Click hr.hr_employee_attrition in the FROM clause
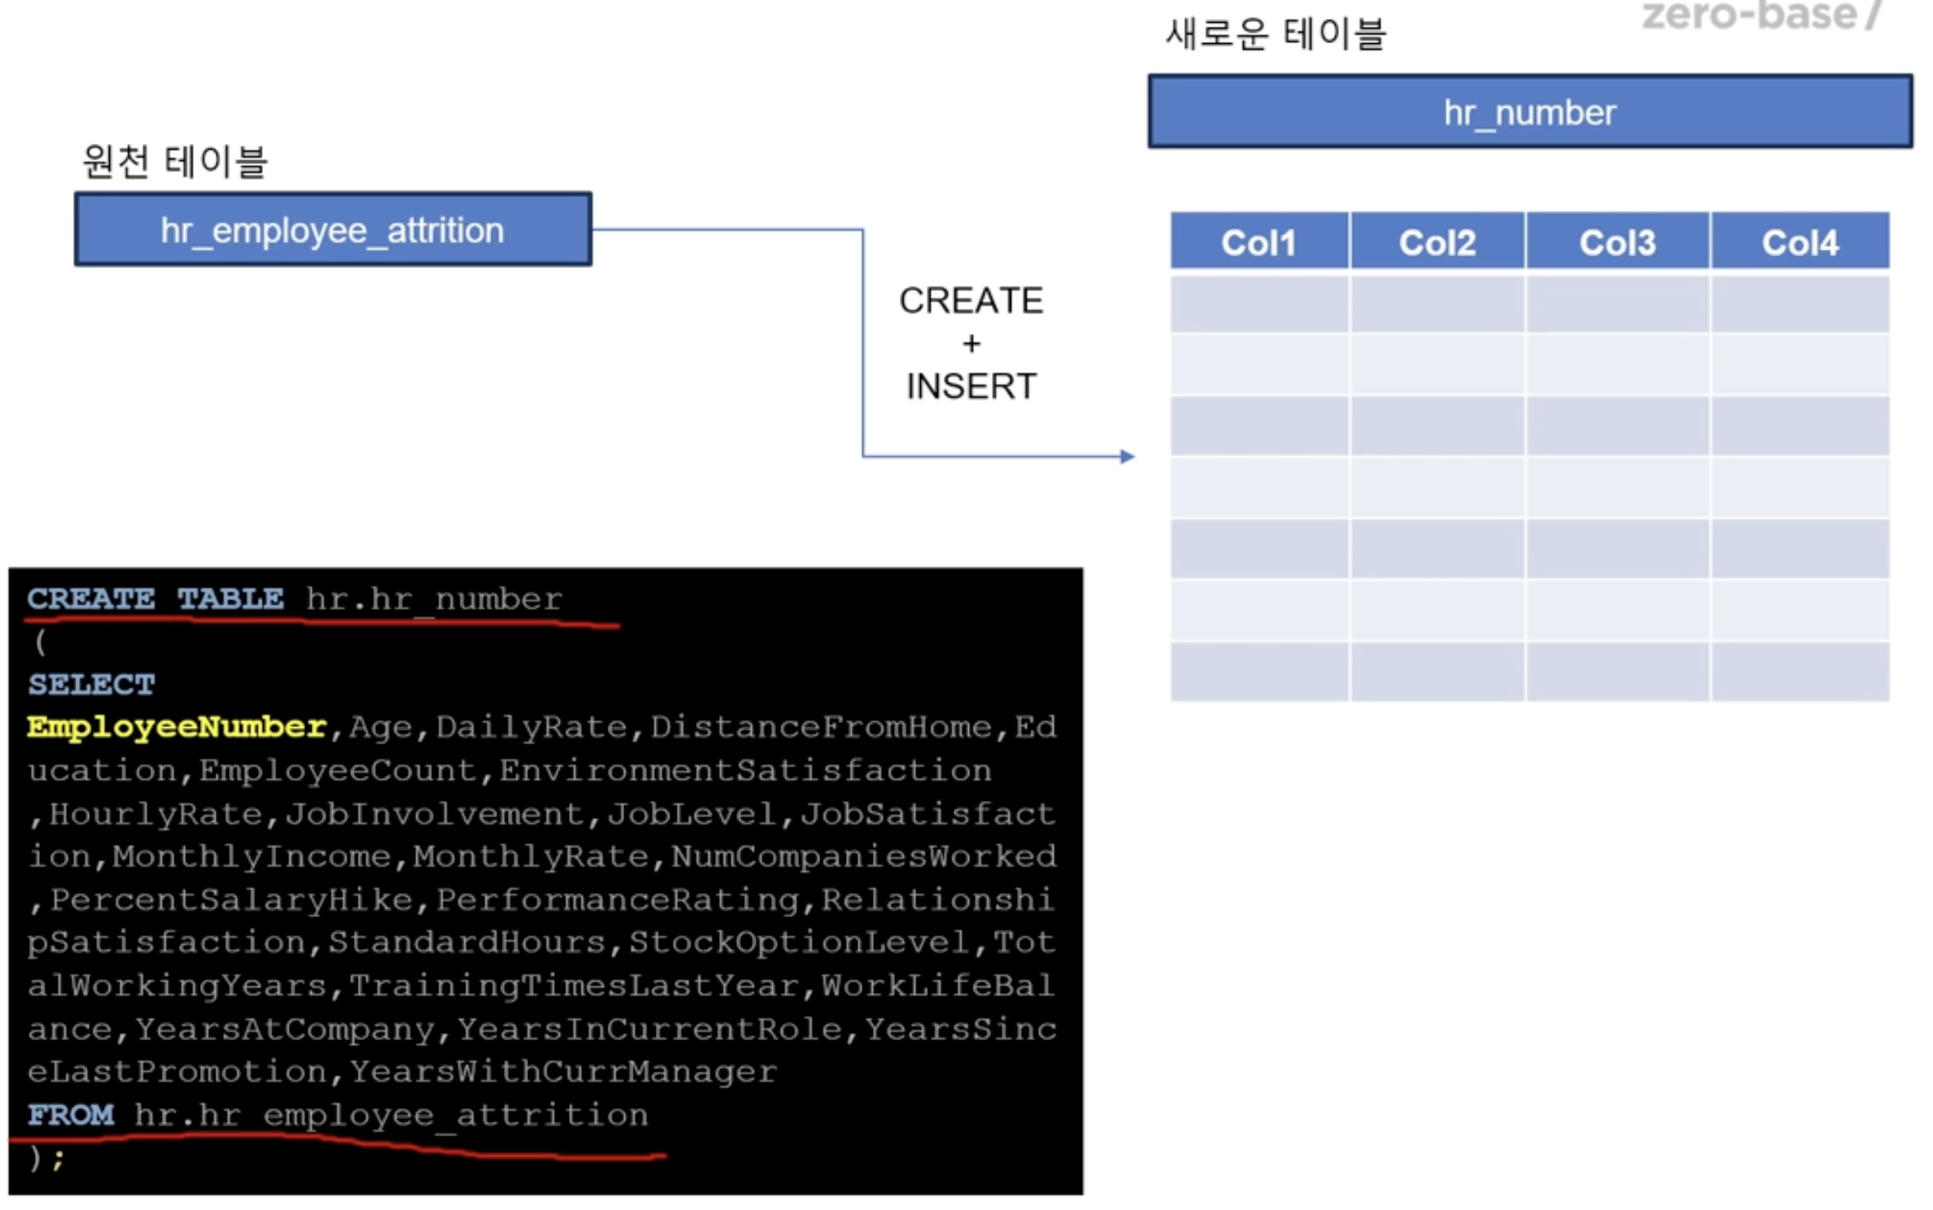This screenshot has width=1933, height=1210. 391,1116
